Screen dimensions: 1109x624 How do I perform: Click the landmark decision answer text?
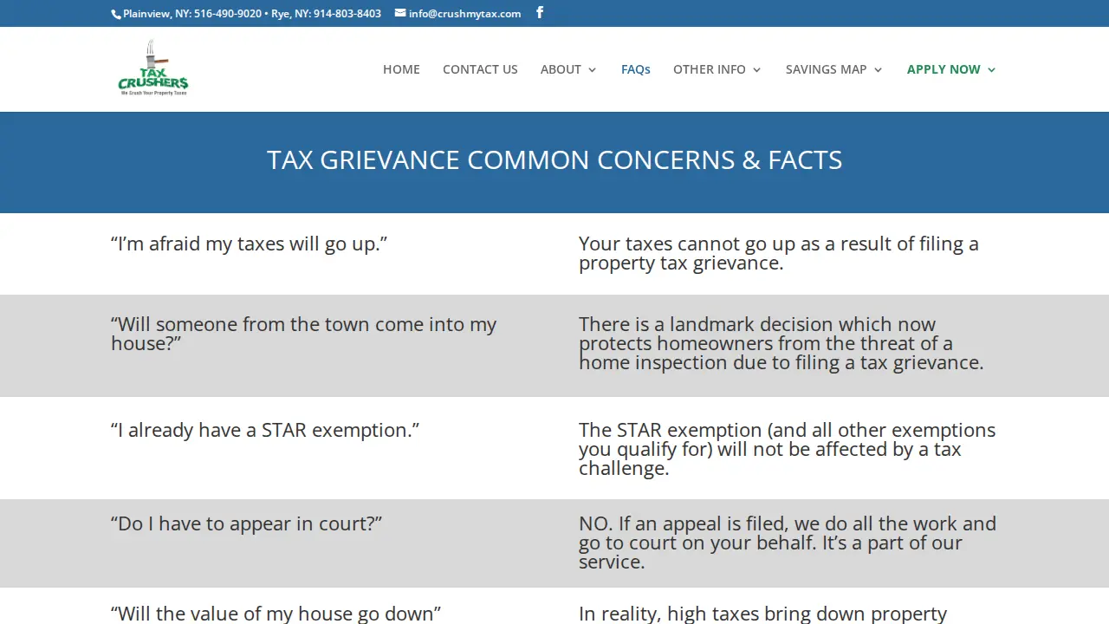[781, 343]
